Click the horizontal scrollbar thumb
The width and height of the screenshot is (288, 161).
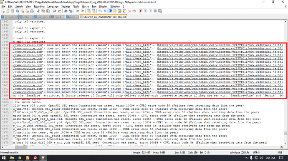click(21, 147)
